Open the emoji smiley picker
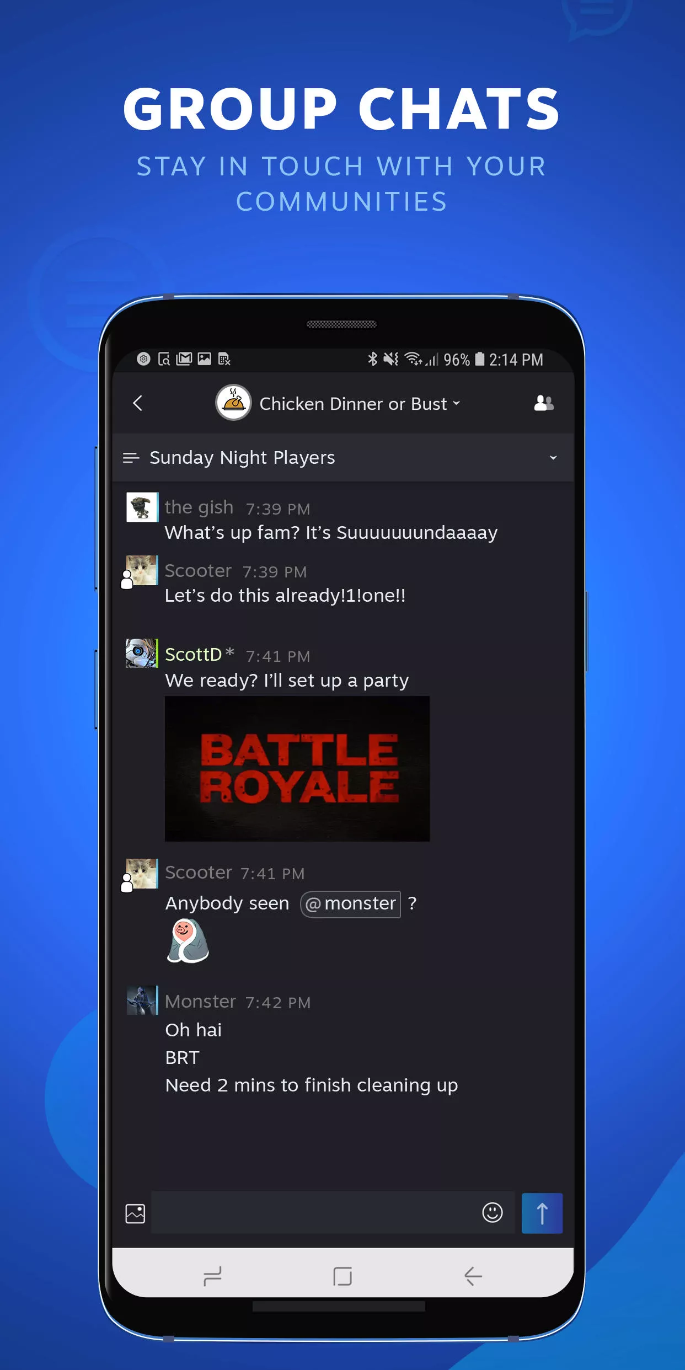685x1370 pixels. tap(493, 1213)
